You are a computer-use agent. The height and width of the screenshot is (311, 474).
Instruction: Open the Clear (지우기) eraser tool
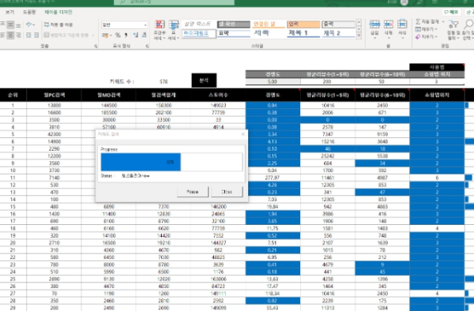click(426, 36)
